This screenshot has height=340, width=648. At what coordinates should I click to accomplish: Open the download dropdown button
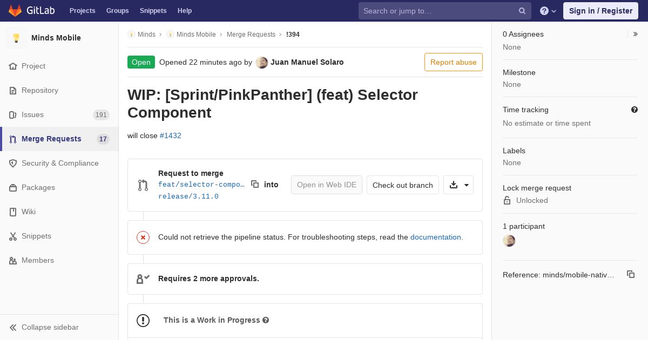(x=458, y=185)
